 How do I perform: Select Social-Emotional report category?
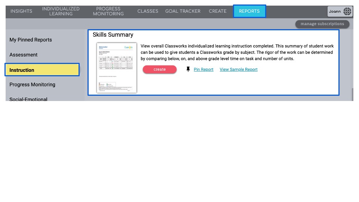coord(28,99)
